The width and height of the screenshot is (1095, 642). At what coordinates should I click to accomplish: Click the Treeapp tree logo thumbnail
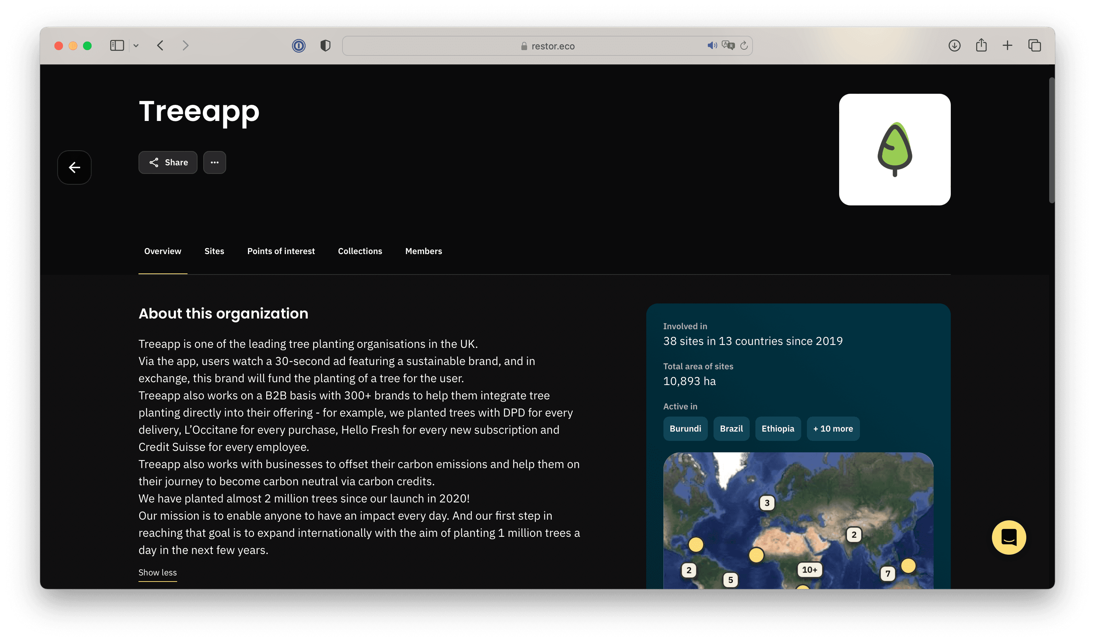[895, 150]
